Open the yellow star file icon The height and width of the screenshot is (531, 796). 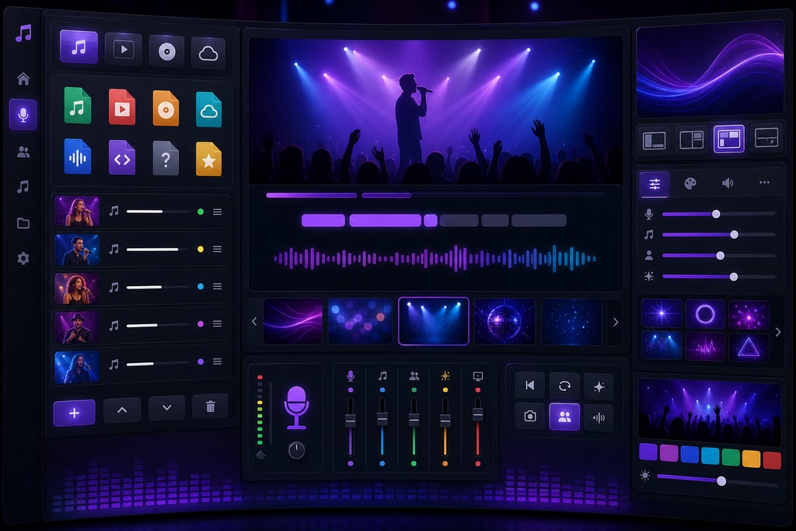(208, 159)
